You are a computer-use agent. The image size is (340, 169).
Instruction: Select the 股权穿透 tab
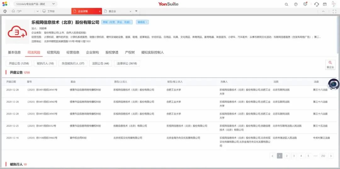point(112,52)
